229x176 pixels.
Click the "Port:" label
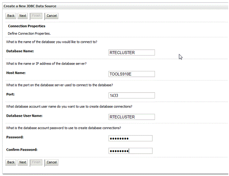(11, 94)
